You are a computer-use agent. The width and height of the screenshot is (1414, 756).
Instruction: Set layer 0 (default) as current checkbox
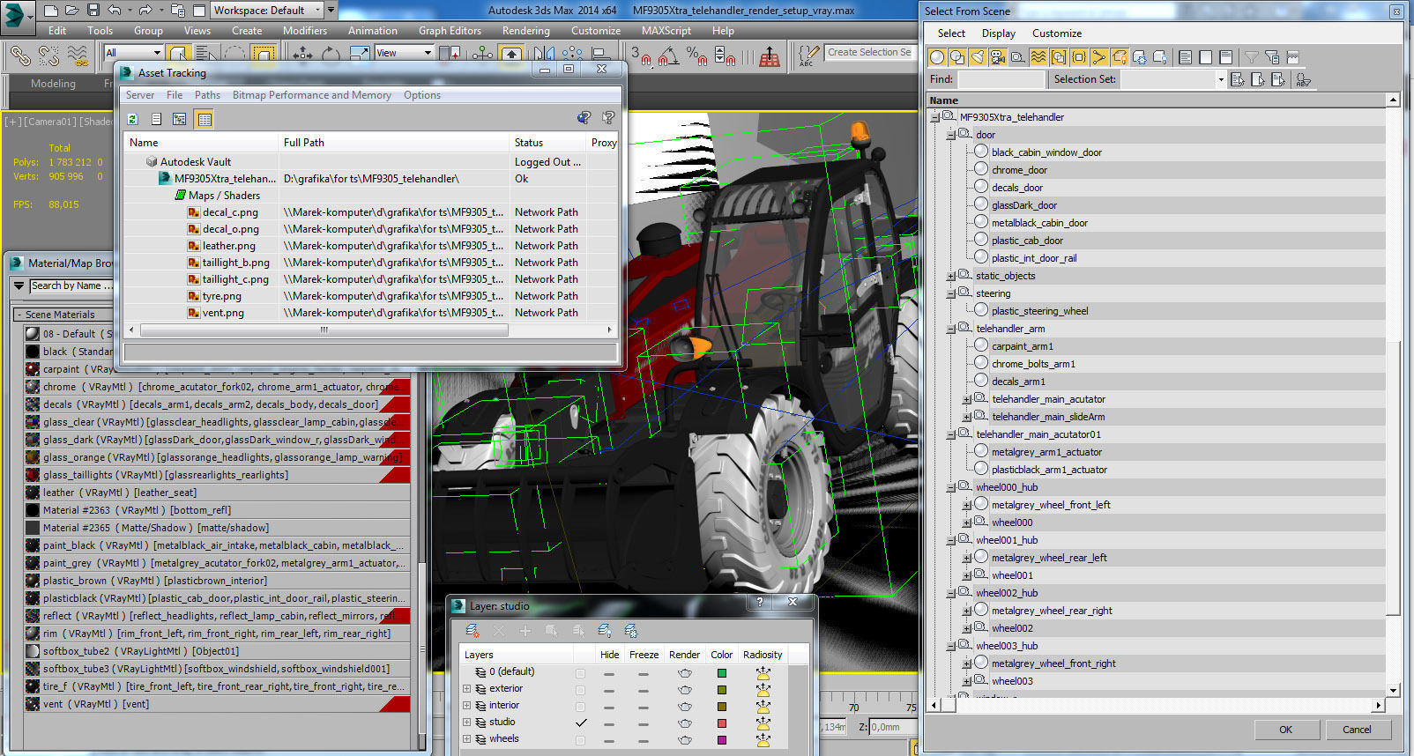tap(580, 672)
